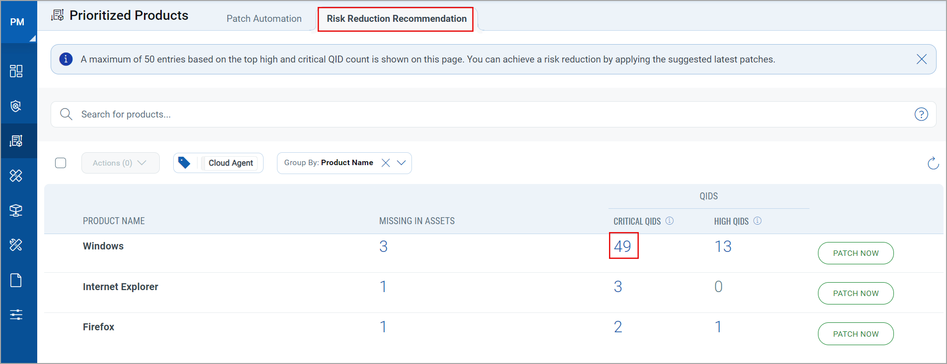Click Patch Now for Windows

click(855, 253)
